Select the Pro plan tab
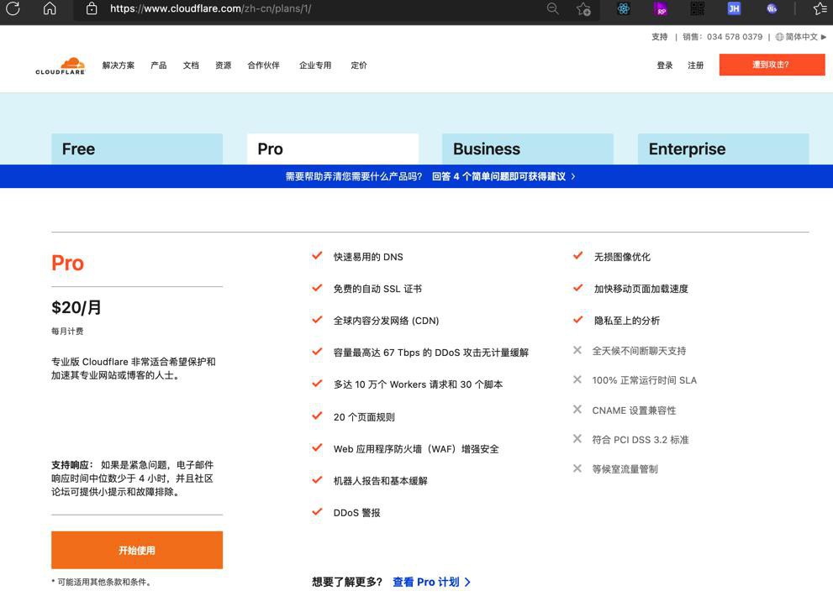The width and height of the screenshot is (833, 596). click(x=333, y=149)
